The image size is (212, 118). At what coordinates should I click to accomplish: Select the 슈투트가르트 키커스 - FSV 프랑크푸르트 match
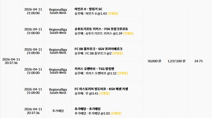[x=101, y=29]
